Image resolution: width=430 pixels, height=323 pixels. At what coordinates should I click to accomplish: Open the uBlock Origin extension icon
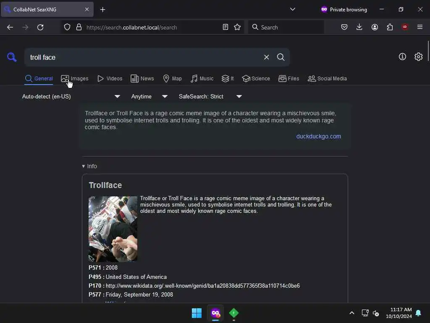pos(405,27)
